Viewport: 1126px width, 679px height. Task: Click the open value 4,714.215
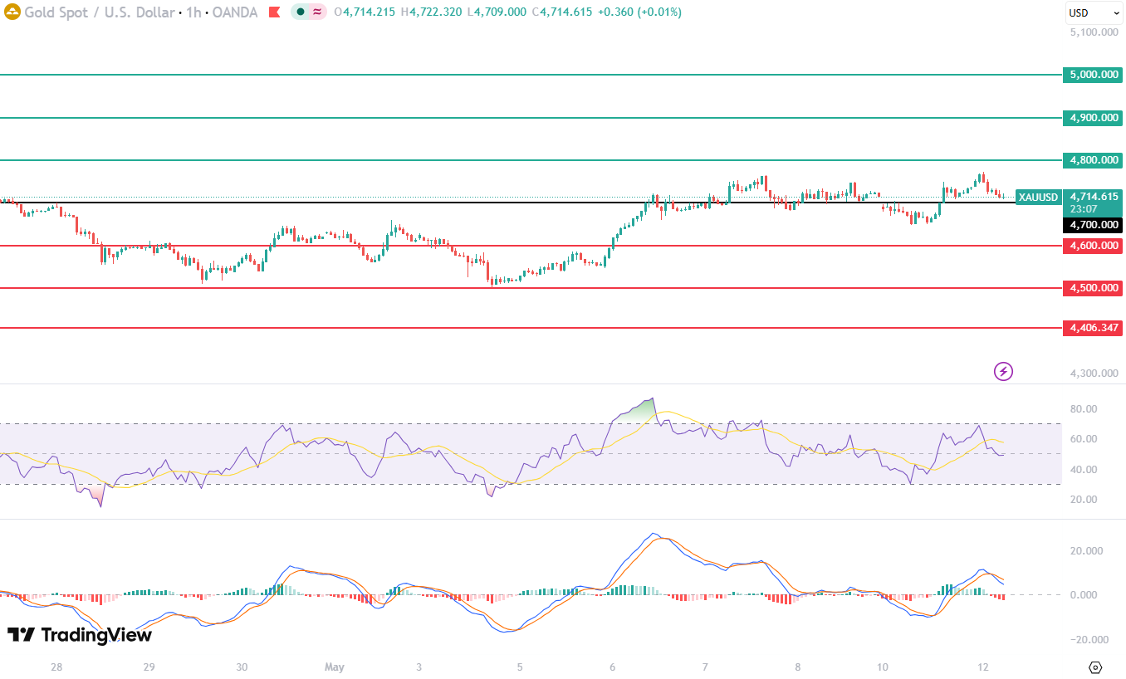pos(369,12)
